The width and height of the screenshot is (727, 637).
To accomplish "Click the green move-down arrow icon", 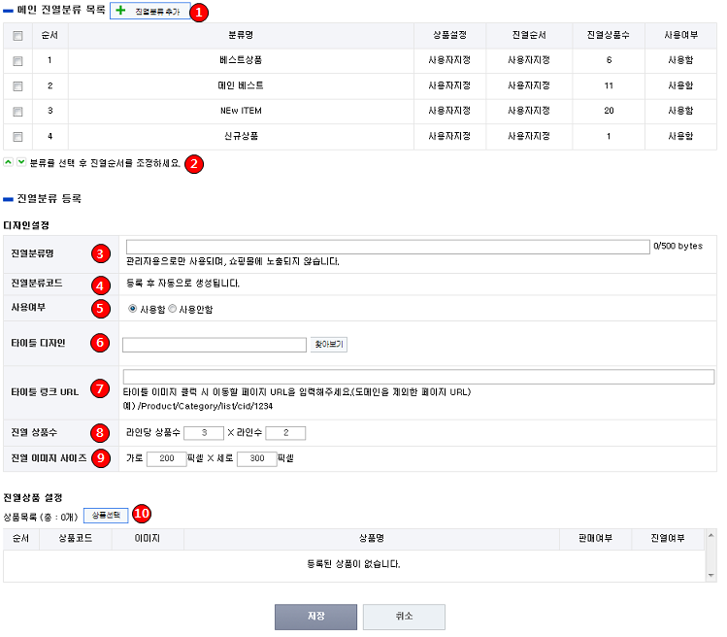I will pos(21,162).
